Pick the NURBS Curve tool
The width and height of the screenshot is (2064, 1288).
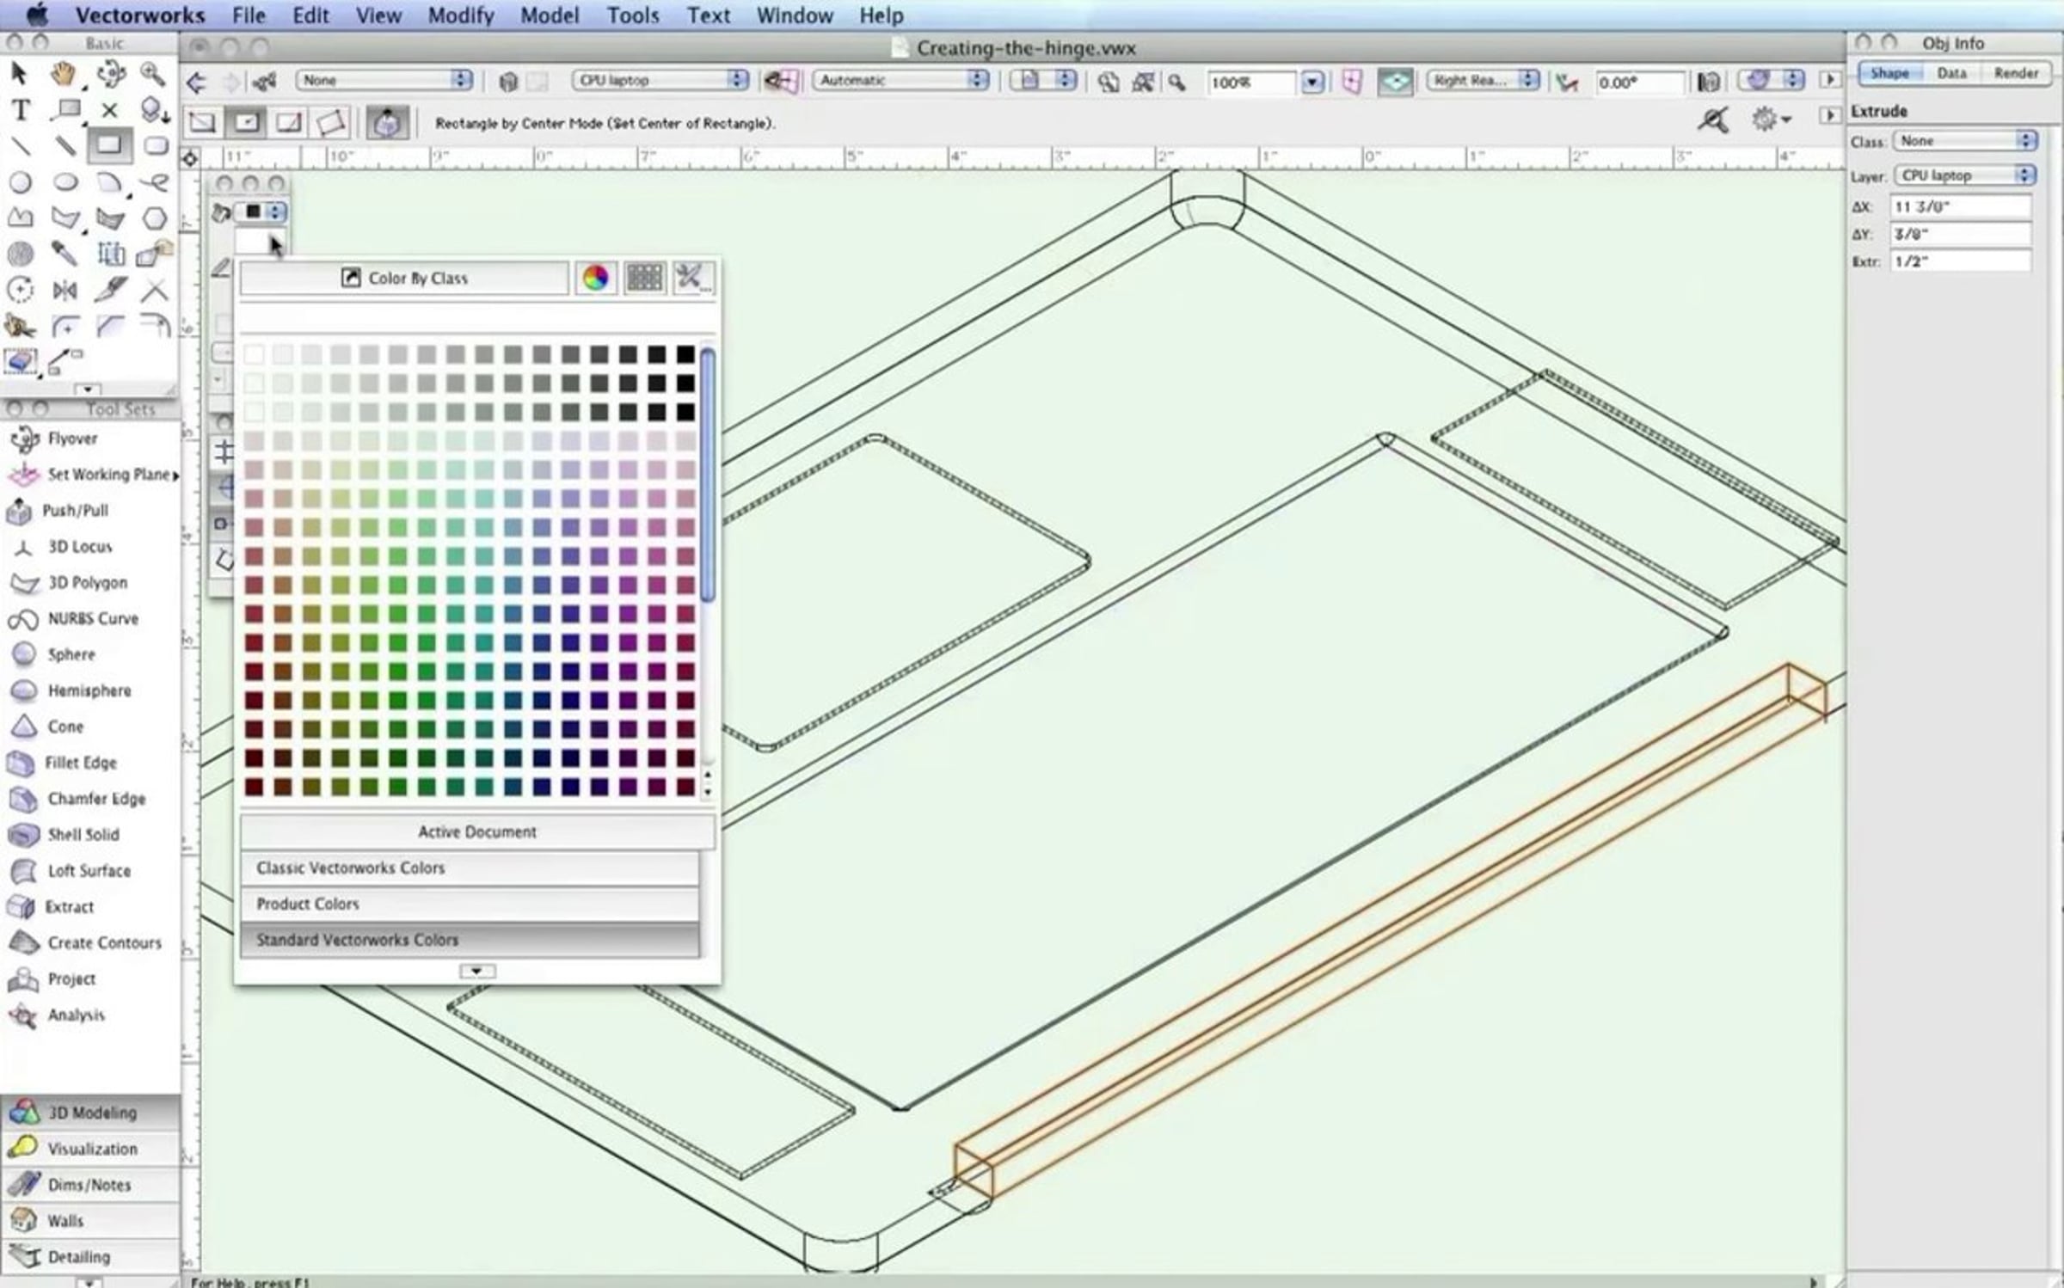(x=91, y=619)
